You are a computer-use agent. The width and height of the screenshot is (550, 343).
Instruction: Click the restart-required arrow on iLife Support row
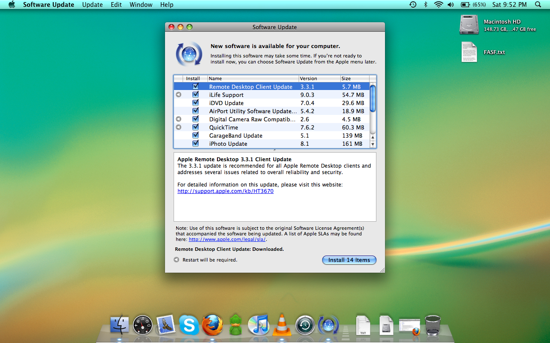[x=178, y=95]
